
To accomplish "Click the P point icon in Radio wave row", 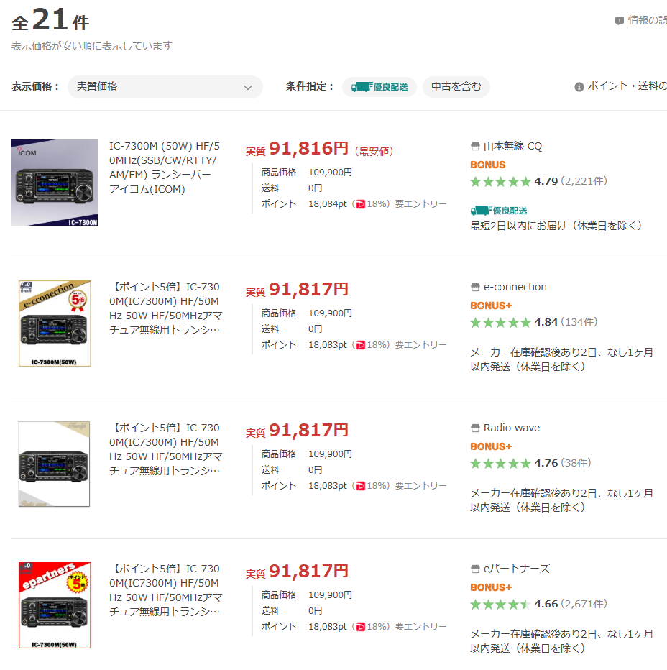I will [361, 486].
